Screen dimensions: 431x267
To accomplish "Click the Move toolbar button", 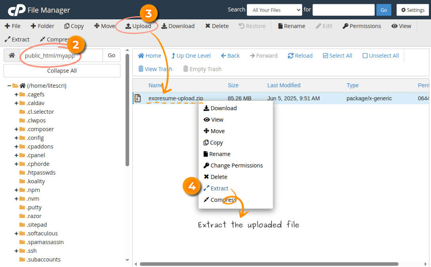I will coord(105,26).
